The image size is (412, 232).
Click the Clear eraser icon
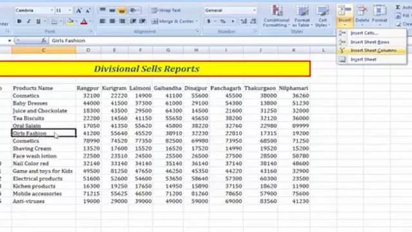[398, 24]
